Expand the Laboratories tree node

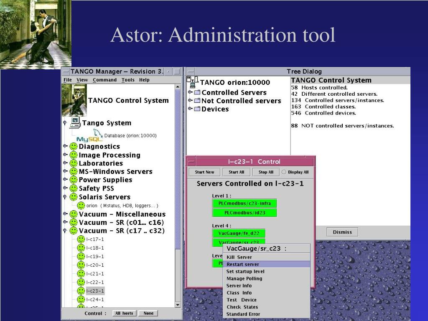65,163
